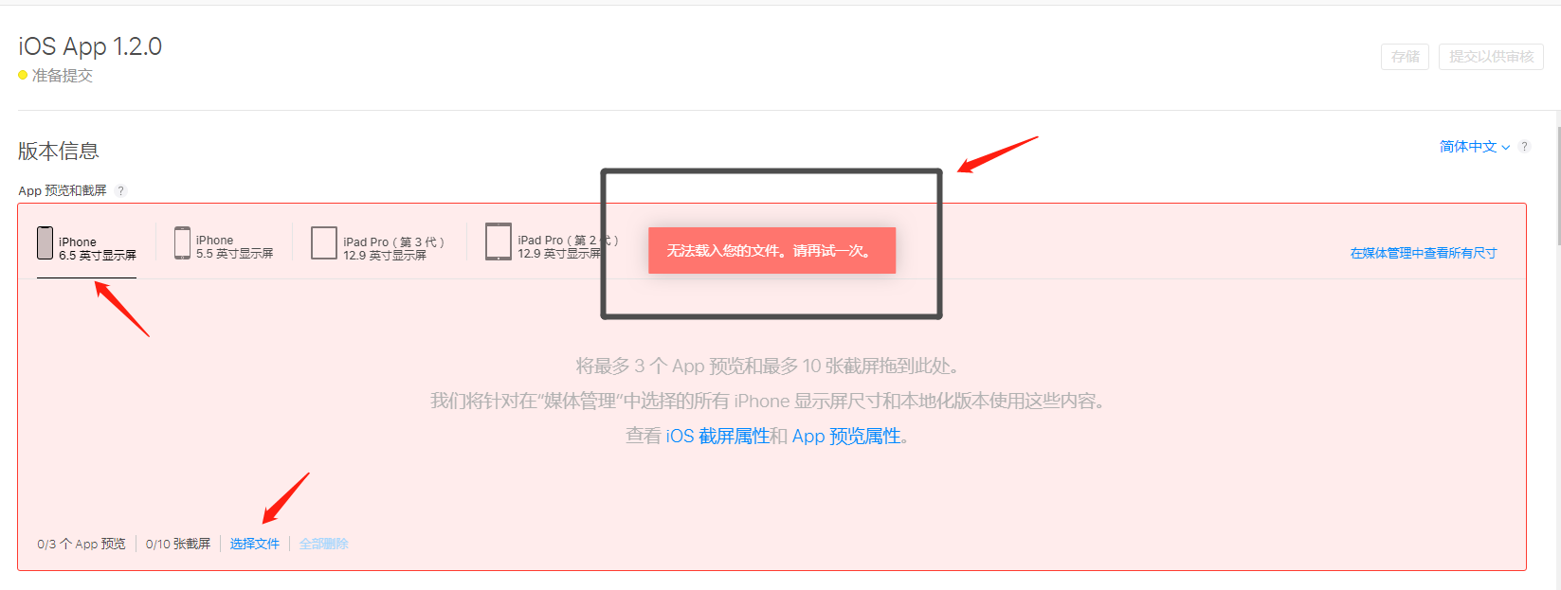
Task: Switch to iPhone 6.5 英寸显示屏 tab
Action: (x=86, y=248)
